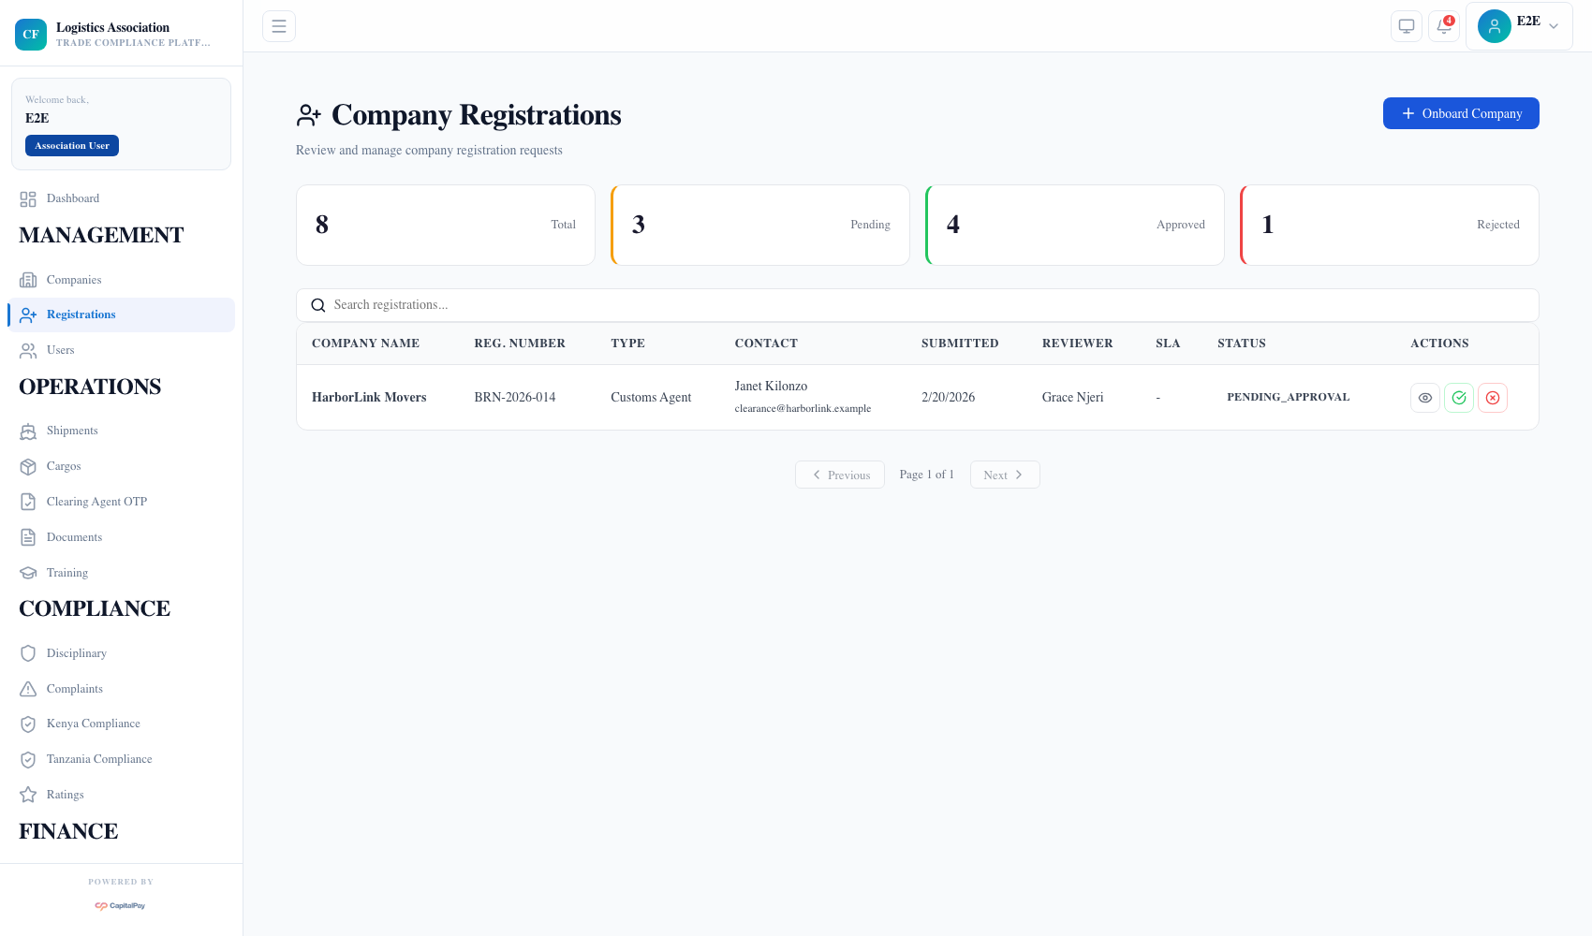The height and width of the screenshot is (936, 1592).
Task: Select the Dashboard icon in the sidebar
Action: click(28, 198)
